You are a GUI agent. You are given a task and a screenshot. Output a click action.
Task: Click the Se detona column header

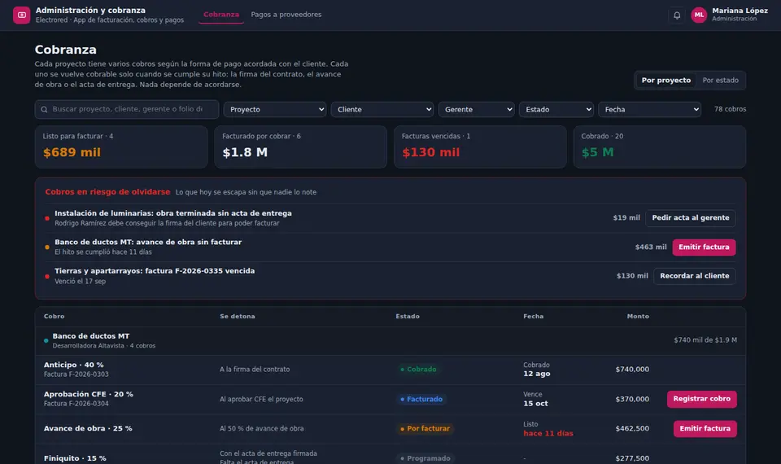[237, 317]
